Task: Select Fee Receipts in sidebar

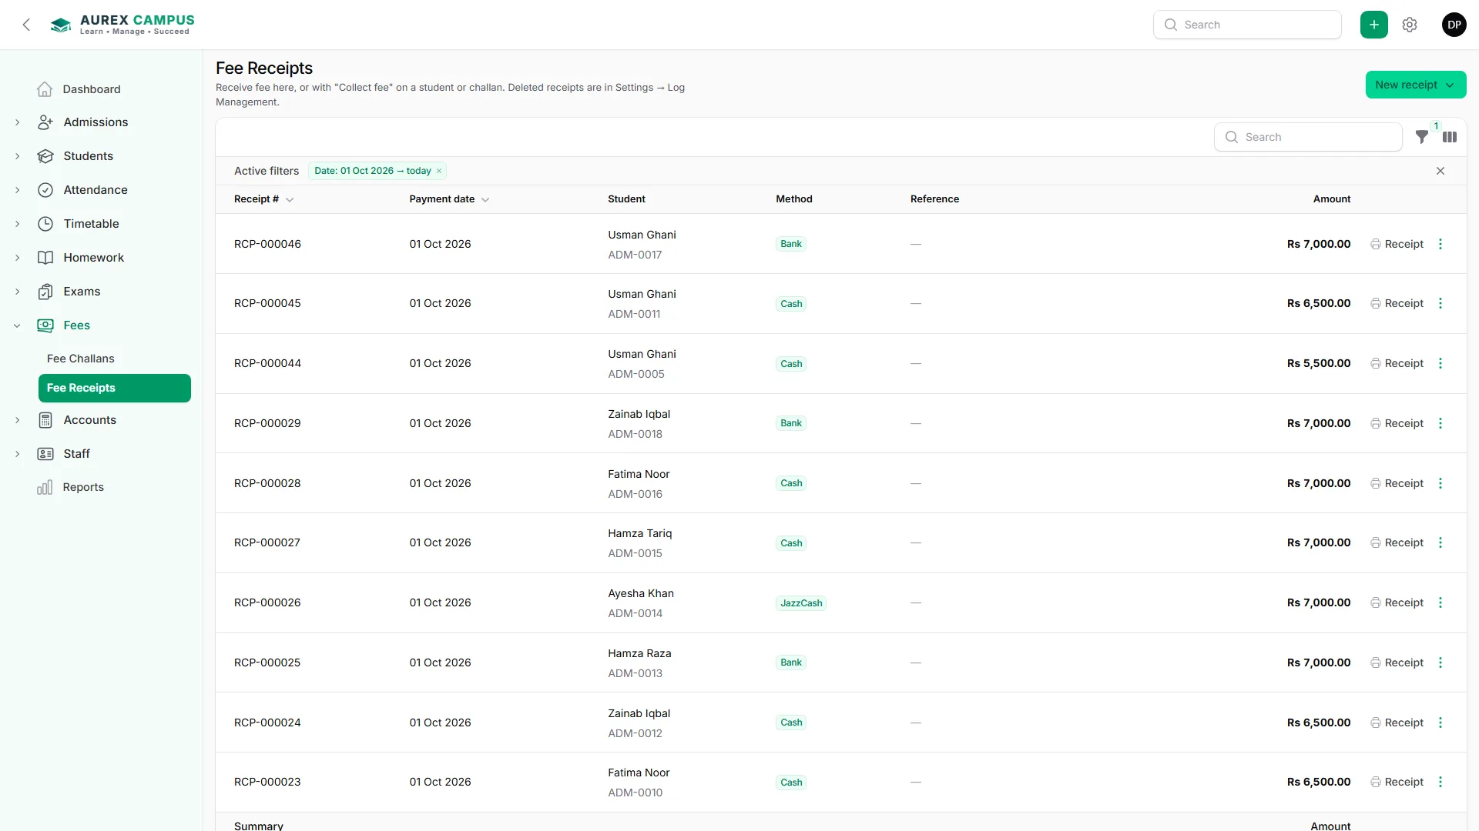Action: click(x=115, y=388)
